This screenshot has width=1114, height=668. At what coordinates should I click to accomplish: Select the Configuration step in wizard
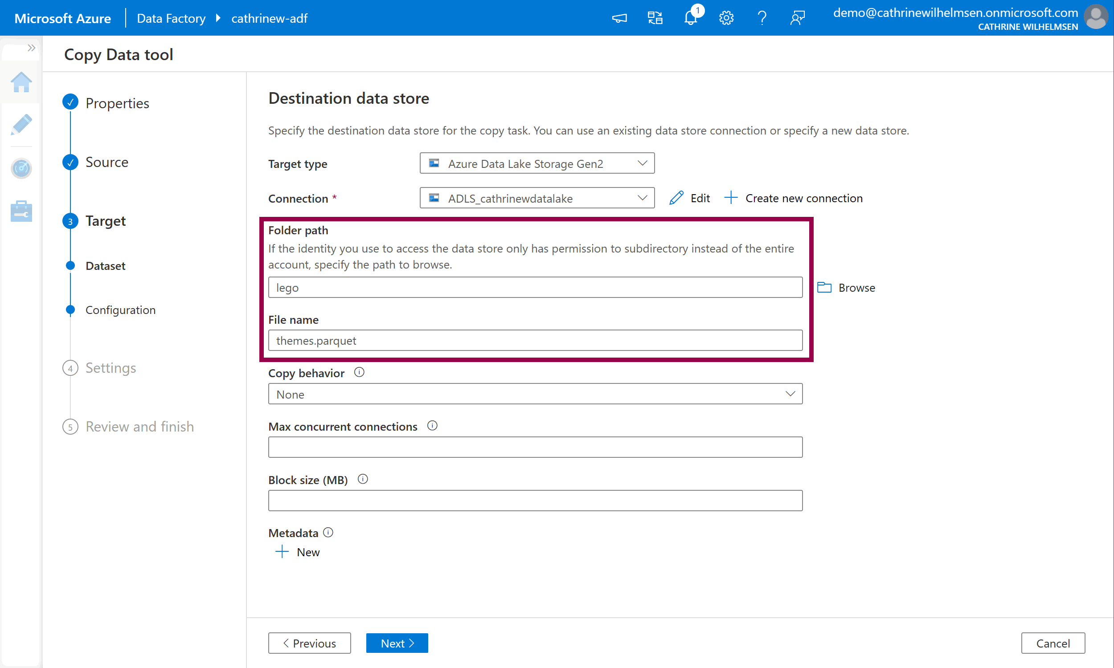click(x=120, y=310)
